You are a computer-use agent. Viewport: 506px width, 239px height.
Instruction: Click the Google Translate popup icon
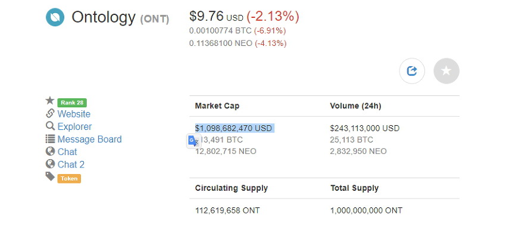[193, 141]
